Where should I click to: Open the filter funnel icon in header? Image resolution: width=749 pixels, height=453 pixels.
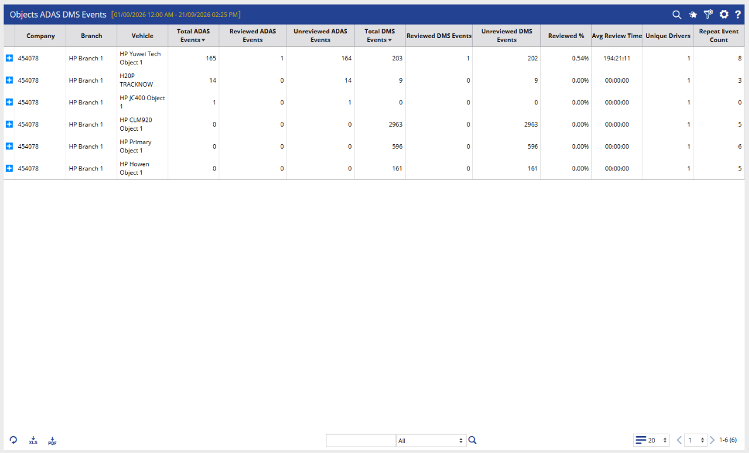click(708, 15)
